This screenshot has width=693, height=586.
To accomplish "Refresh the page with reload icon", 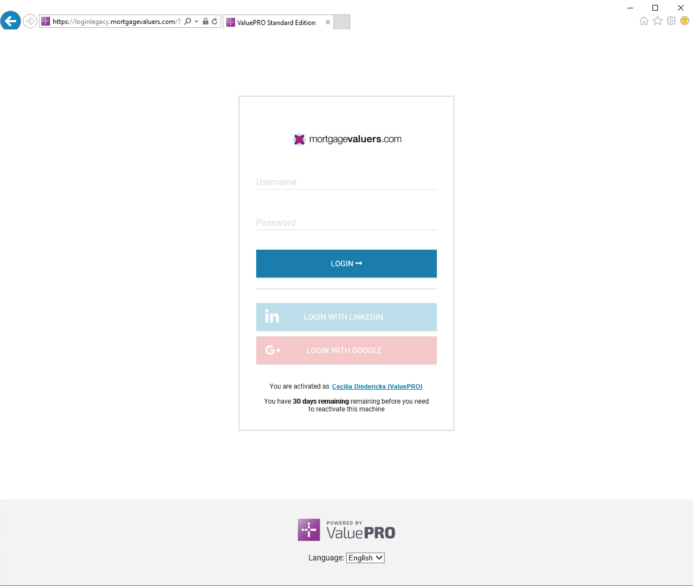I will (215, 22).
